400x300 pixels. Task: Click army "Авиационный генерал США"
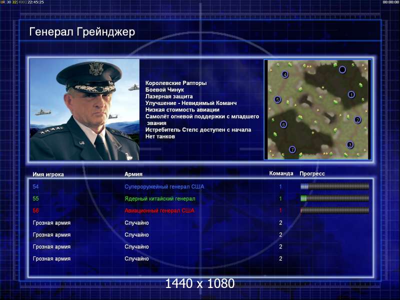159,210
